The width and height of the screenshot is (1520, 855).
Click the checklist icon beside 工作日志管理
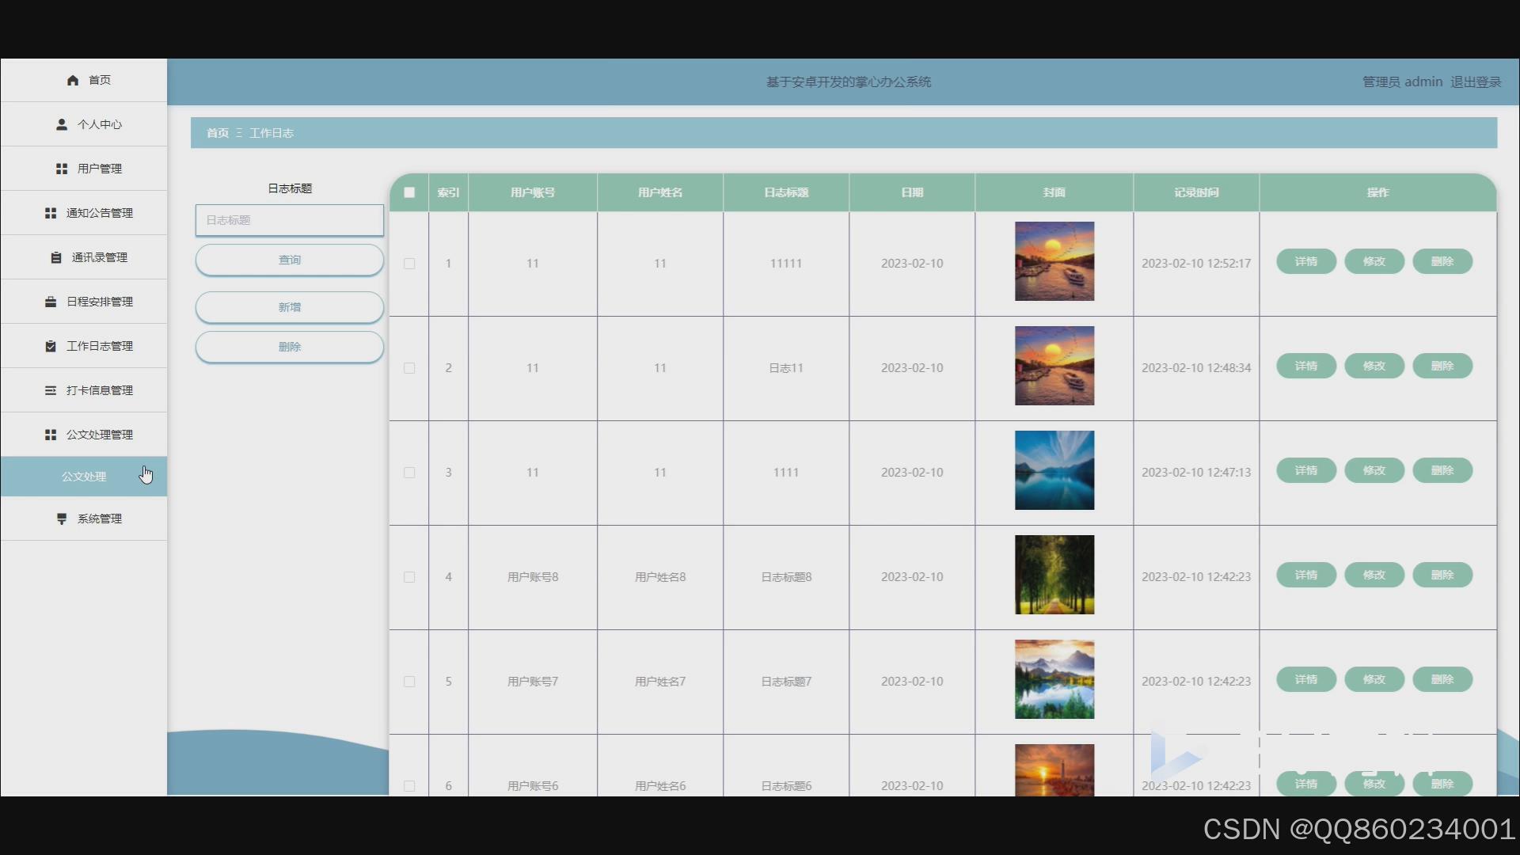click(x=51, y=346)
